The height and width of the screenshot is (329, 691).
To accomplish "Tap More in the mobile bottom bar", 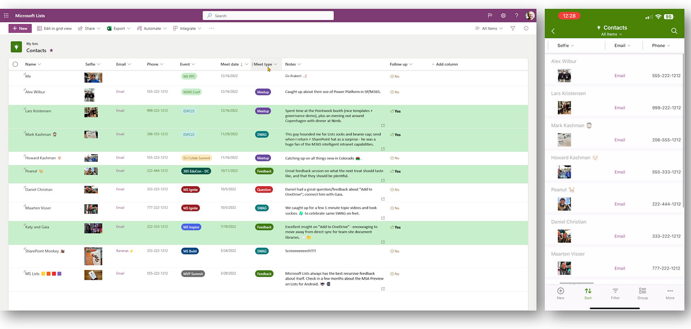I will (670, 293).
